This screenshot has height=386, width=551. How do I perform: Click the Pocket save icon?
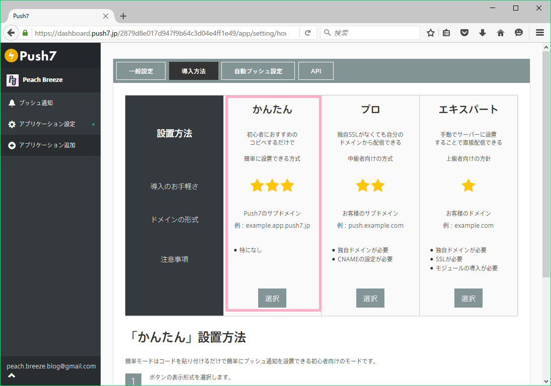tap(464, 33)
